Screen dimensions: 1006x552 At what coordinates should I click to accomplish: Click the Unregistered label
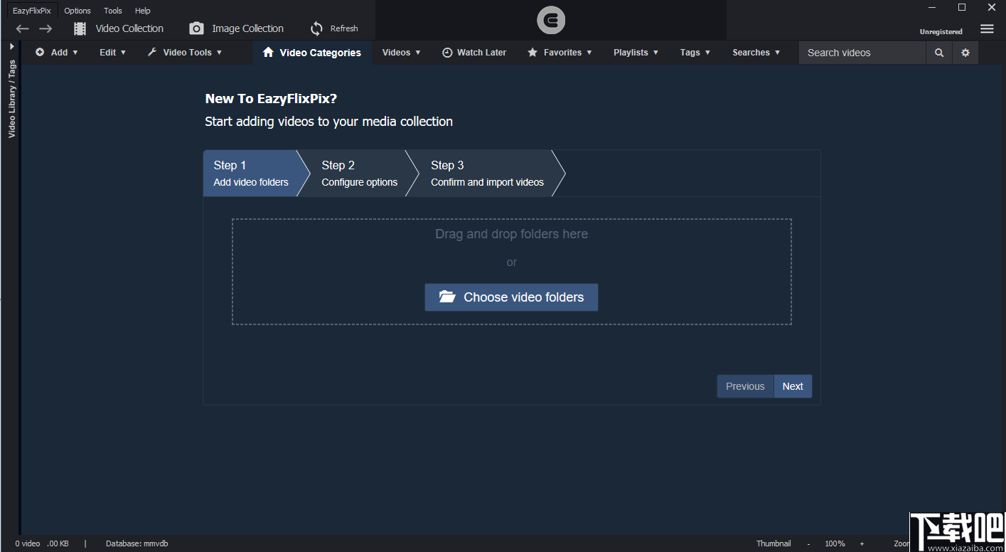[941, 32]
